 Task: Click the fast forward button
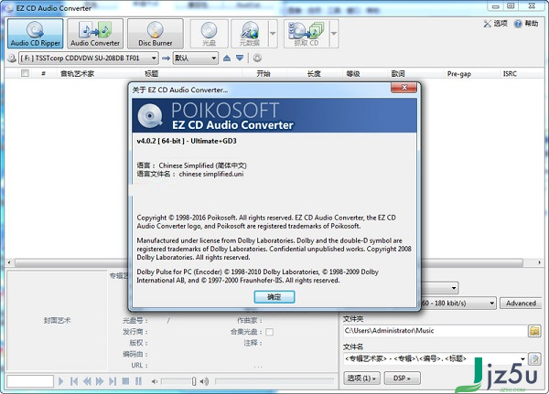pos(100,381)
